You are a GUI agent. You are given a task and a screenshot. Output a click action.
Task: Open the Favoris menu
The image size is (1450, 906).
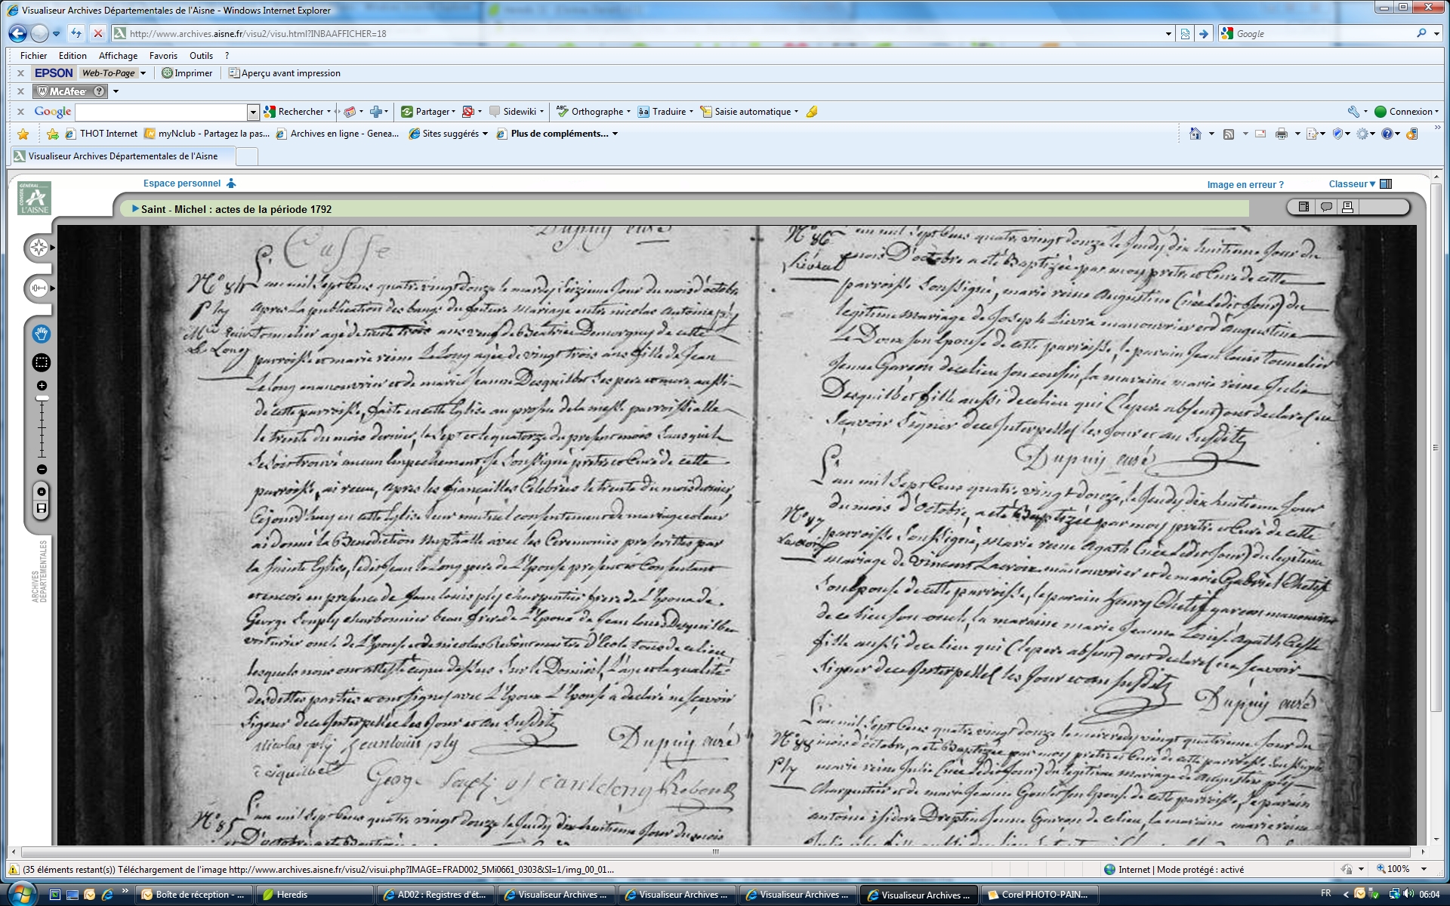click(163, 56)
